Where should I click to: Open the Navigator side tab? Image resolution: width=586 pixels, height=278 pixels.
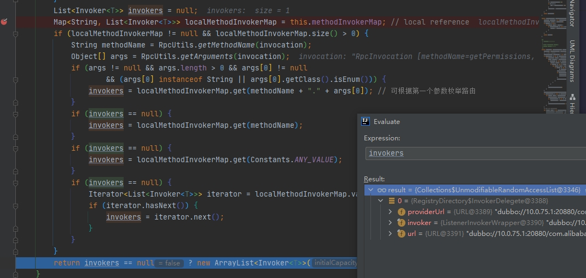click(x=572, y=14)
